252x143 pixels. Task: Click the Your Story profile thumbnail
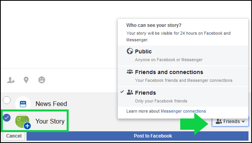click(x=22, y=121)
